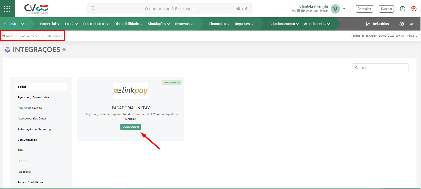The image size is (421, 189).
Task: Click the CONFIGURADA status badge
Action: coord(171,82)
